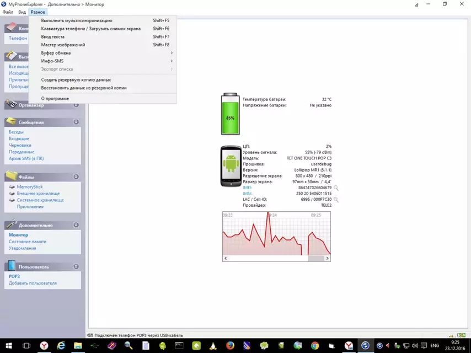This screenshot has height=353, width=471.
Task: Open the Черновики messages folder
Action: 20,145
